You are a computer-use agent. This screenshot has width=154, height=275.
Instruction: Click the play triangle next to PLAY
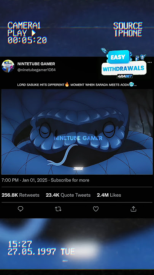coord(33,33)
